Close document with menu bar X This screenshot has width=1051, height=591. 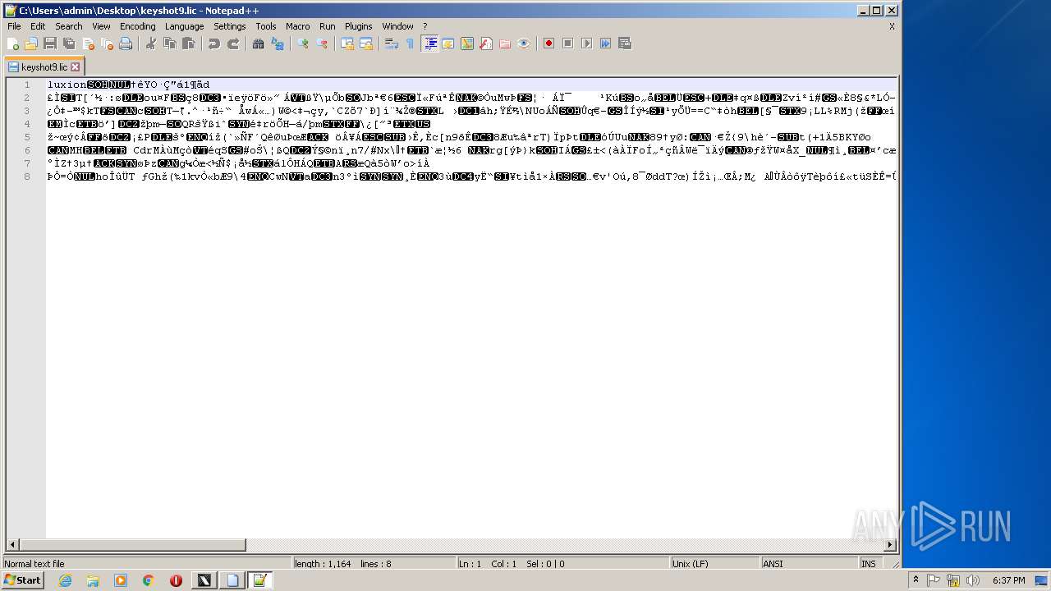point(892,26)
